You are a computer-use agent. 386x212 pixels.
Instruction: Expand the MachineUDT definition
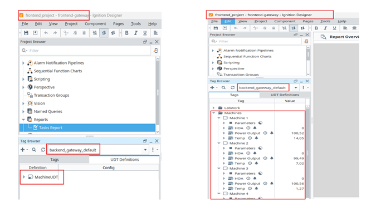point(24,177)
